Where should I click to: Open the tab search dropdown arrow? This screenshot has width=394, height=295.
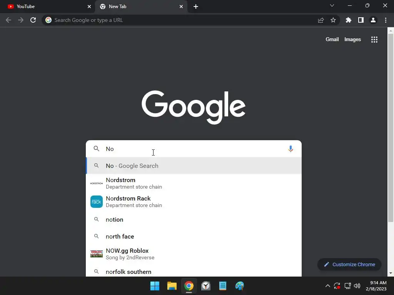coord(332,5)
